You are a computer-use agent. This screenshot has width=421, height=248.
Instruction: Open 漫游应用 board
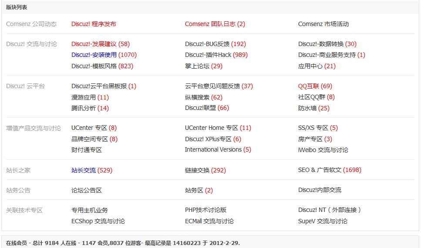pyautogui.click(x=84, y=97)
